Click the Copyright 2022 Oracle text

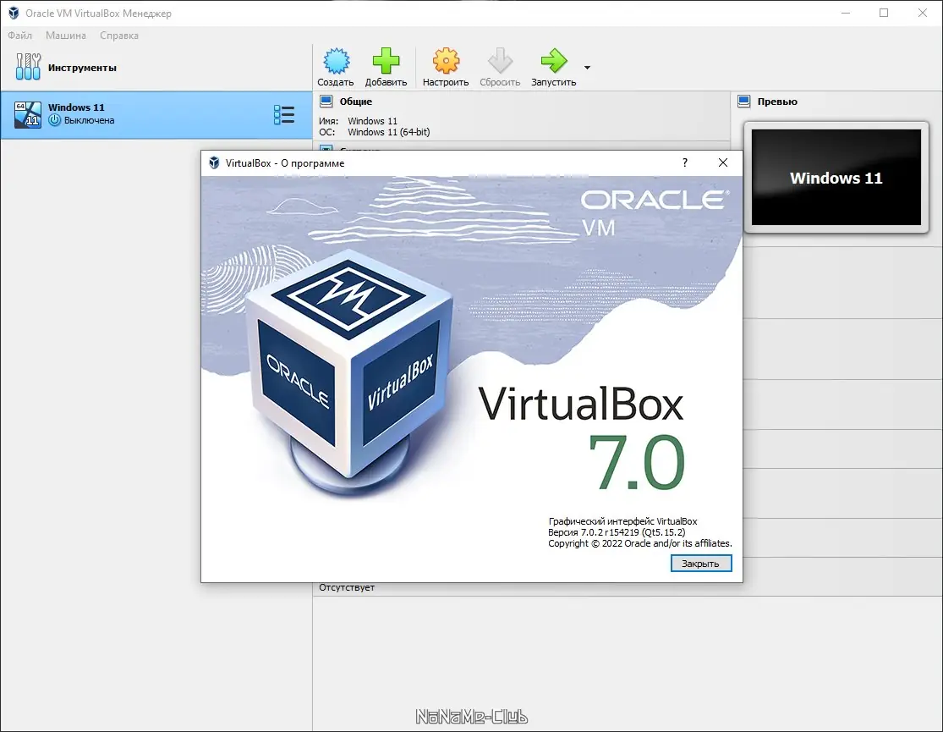point(640,543)
